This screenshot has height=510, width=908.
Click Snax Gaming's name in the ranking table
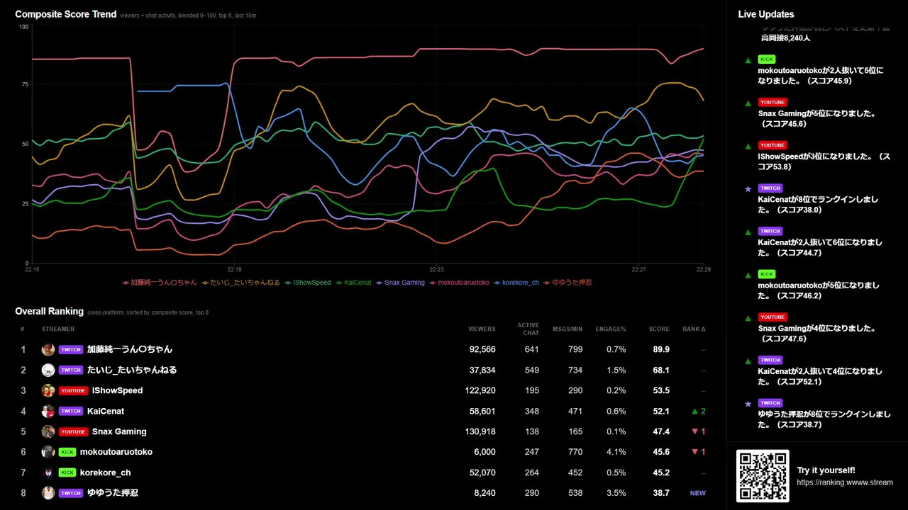pyautogui.click(x=119, y=431)
